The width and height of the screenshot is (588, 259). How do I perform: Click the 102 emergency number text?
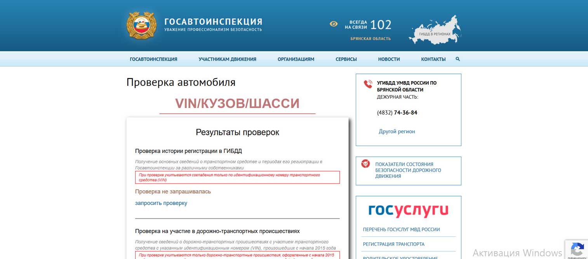pos(381,25)
